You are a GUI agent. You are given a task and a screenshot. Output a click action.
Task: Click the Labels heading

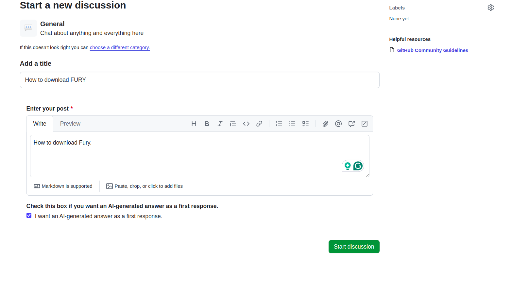[397, 8]
